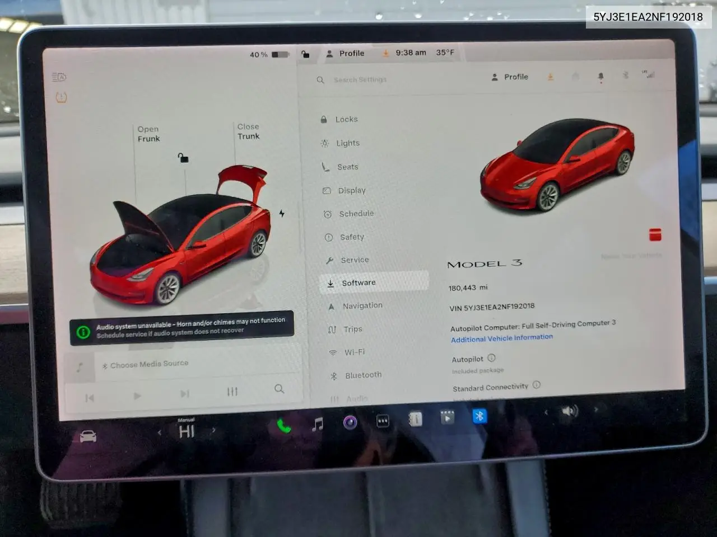Tap the red Model 3 image in Software panel
This screenshot has height=537, width=717.
557,165
